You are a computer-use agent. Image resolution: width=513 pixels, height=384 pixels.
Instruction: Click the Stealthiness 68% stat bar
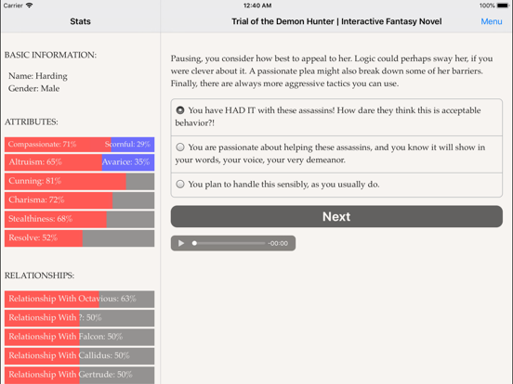tap(80, 219)
